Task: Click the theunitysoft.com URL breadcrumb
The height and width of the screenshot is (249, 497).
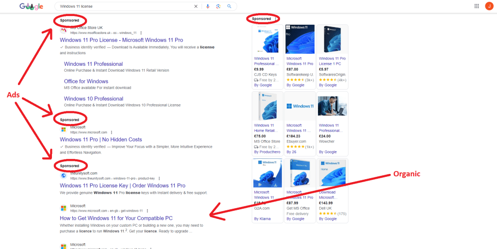Action: 113,178
